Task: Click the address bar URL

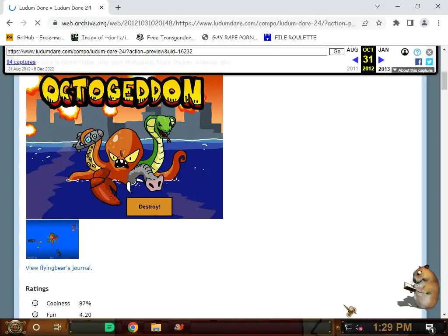Action: click(209, 23)
